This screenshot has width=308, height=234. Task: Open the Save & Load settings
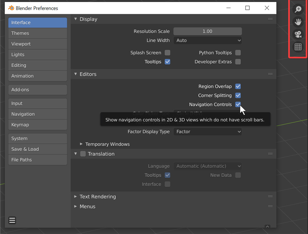37,149
